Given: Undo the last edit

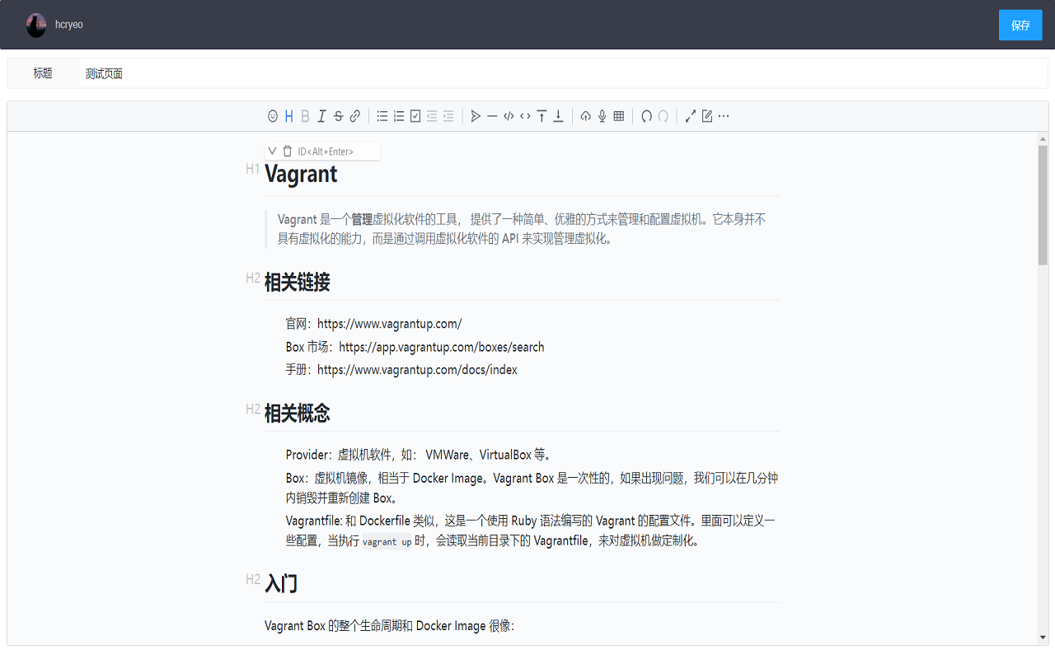Looking at the screenshot, I should click(x=646, y=116).
